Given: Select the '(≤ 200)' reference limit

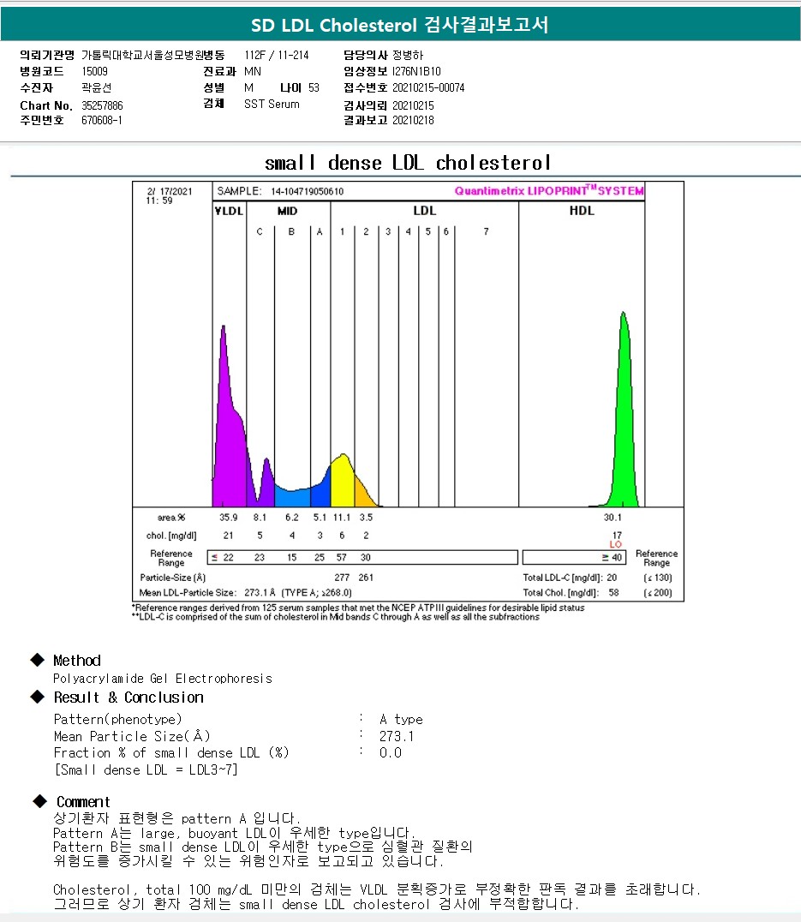Looking at the screenshot, I should [x=658, y=593].
